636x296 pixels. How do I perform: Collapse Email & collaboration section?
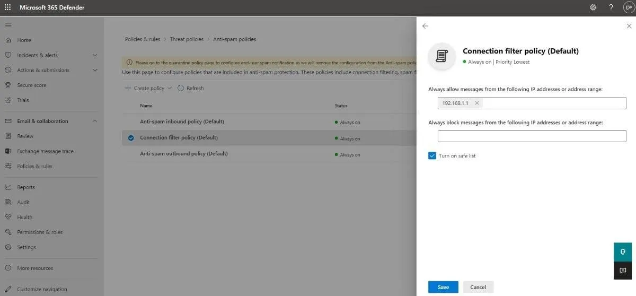point(95,121)
